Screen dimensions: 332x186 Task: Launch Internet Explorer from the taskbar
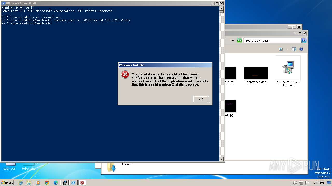tap(20, 183)
